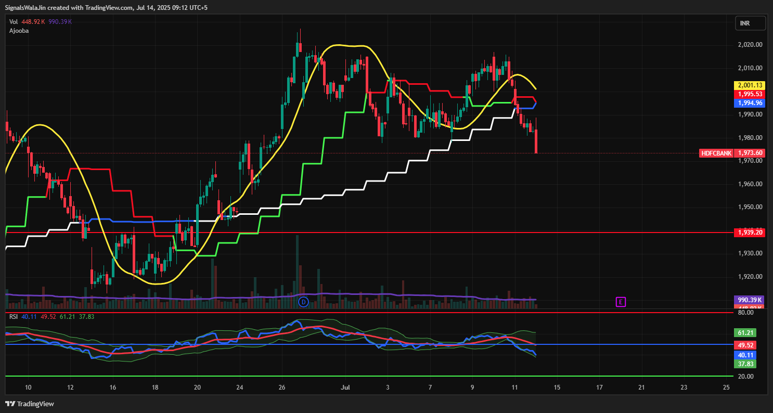Click date 21 on the time axis

point(641,388)
